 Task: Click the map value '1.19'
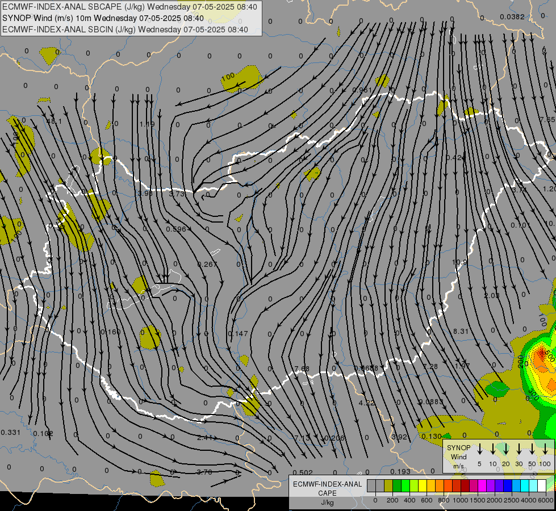[147, 124]
